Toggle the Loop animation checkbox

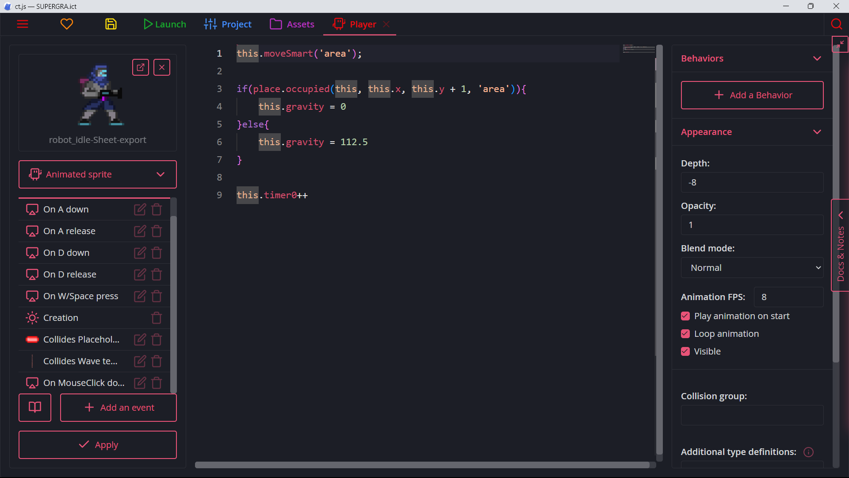(685, 334)
